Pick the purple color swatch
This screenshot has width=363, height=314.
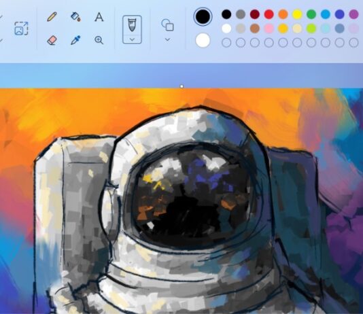(353, 14)
